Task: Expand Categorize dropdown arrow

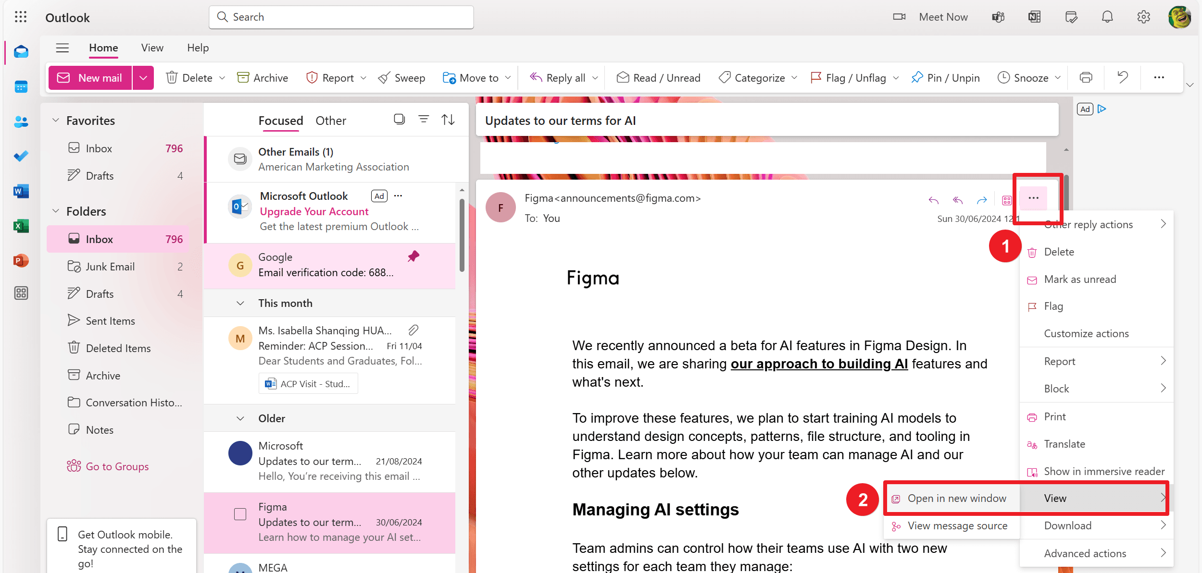Action: click(794, 78)
